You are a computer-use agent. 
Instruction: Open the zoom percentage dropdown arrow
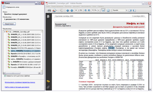click(x=98, y=10)
